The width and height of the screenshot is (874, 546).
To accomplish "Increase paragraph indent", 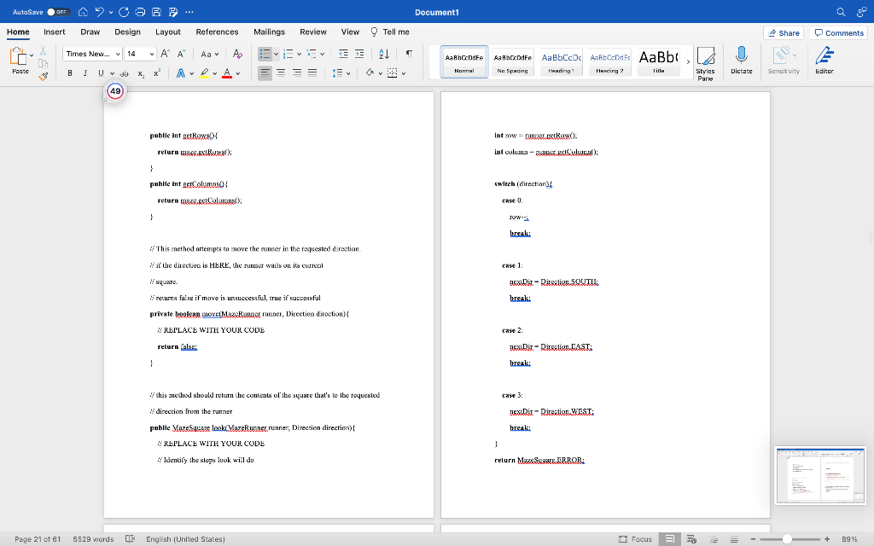I will coord(359,54).
